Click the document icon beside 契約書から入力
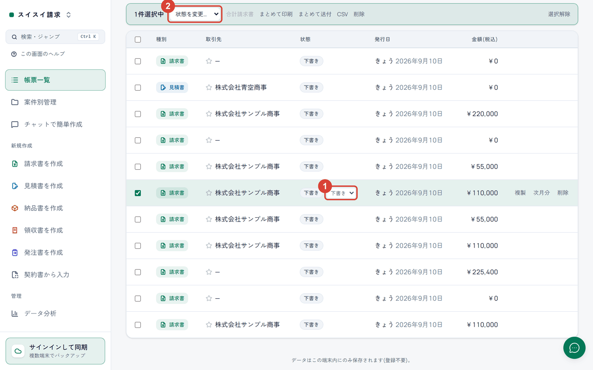The height and width of the screenshot is (370, 593). [15, 275]
